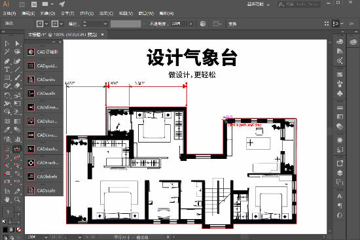Collapse the left tools panel with the double arrow

3,32
